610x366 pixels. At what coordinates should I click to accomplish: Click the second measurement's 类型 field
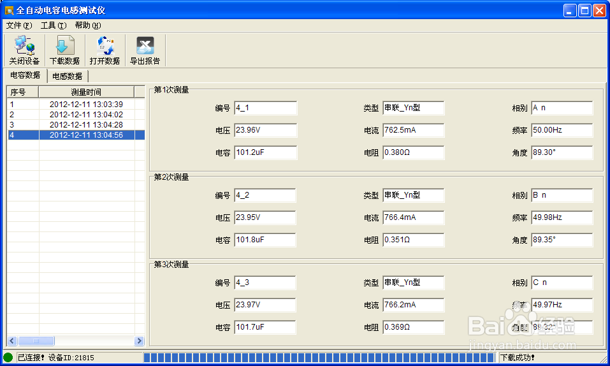pyautogui.click(x=413, y=196)
